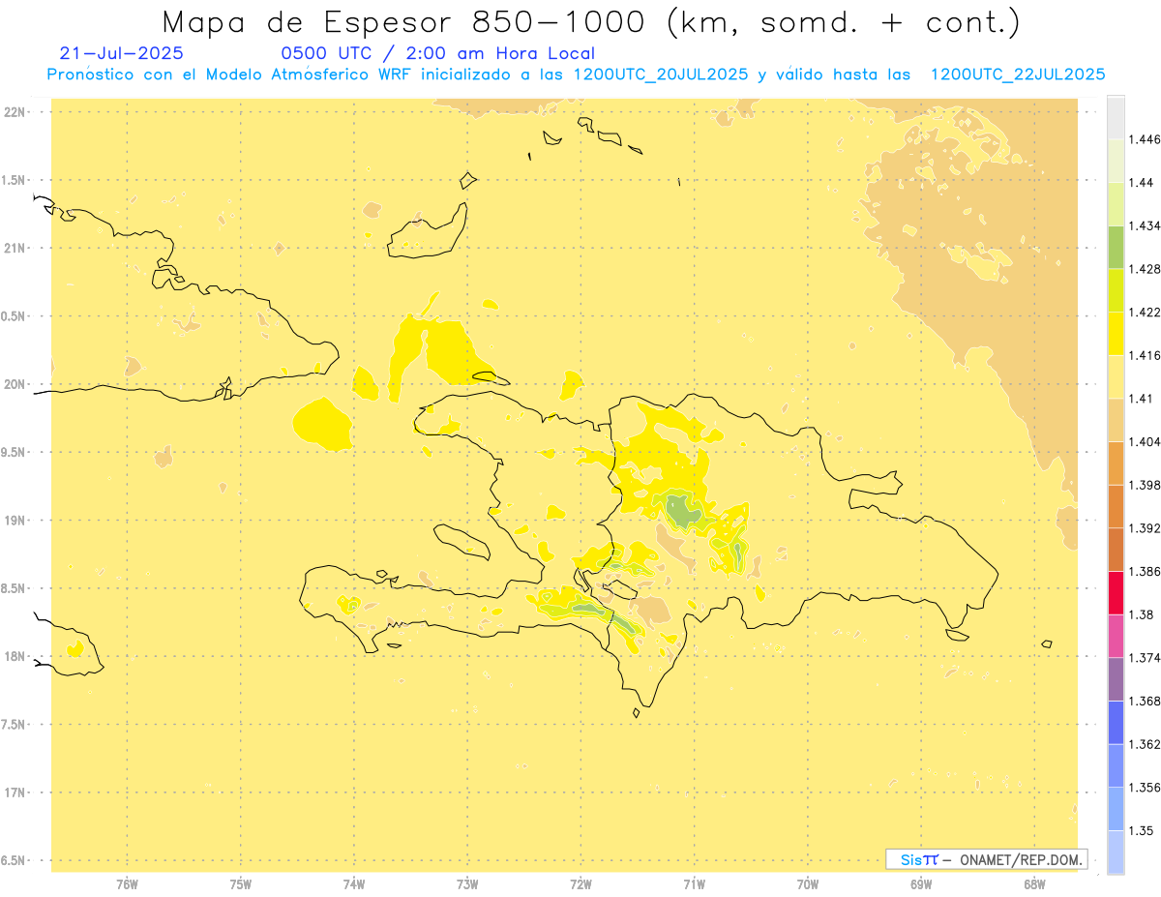Click the legend value "1.35"
This screenshot has width=1161, height=897.
coord(1141,831)
